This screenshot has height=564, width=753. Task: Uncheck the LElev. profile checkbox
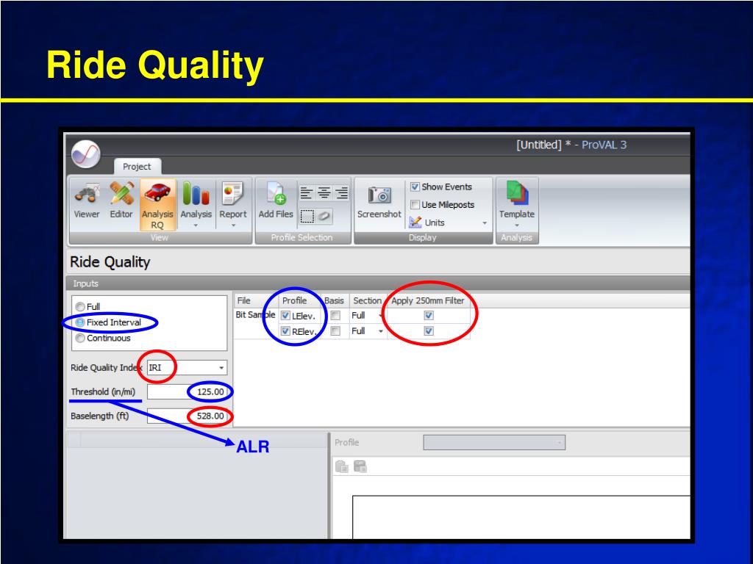(x=286, y=316)
